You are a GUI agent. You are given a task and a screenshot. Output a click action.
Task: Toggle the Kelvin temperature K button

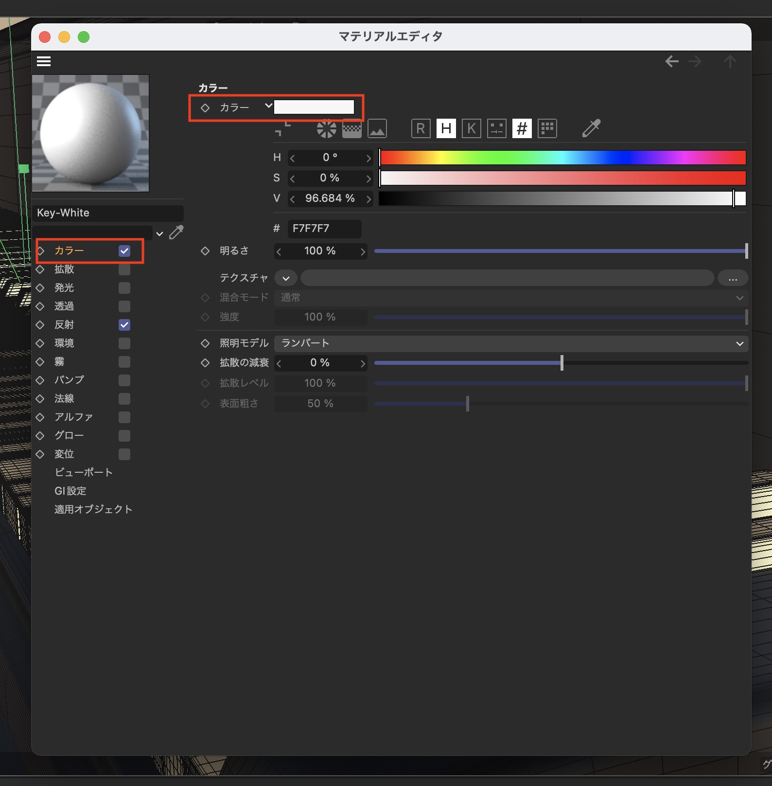471,129
